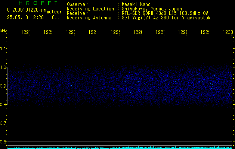
Task: Click the 3el Yagi antenna description
Action: coord(166,18)
